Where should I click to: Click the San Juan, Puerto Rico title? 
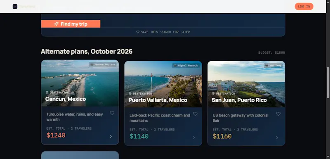click(x=239, y=100)
